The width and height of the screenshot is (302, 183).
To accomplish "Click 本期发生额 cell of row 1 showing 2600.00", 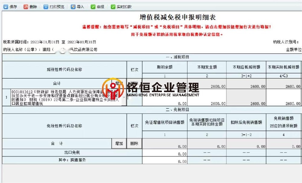I will coord(207,97).
